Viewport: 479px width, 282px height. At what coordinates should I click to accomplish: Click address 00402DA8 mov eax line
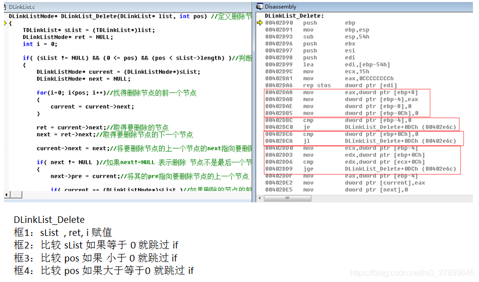click(x=342, y=93)
